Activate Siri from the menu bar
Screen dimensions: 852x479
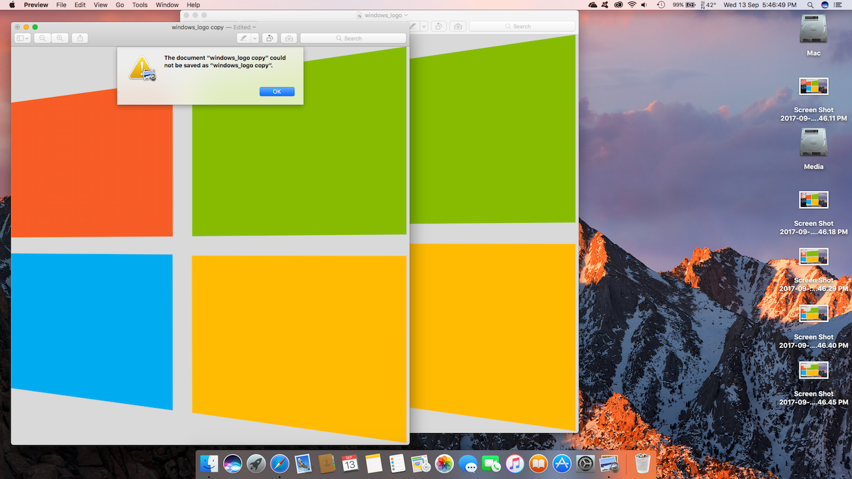pyautogui.click(x=825, y=5)
